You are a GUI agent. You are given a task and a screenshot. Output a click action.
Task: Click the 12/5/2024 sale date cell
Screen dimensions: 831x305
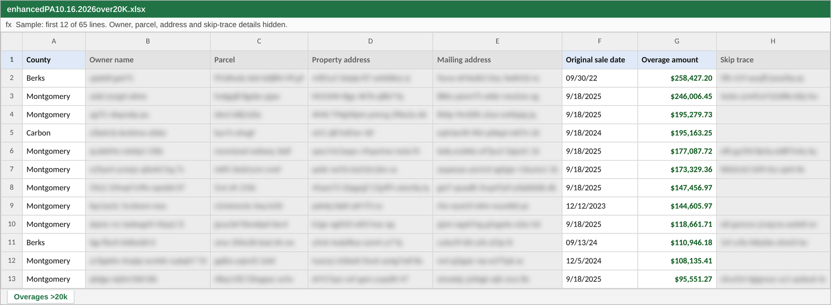tap(599, 261)
